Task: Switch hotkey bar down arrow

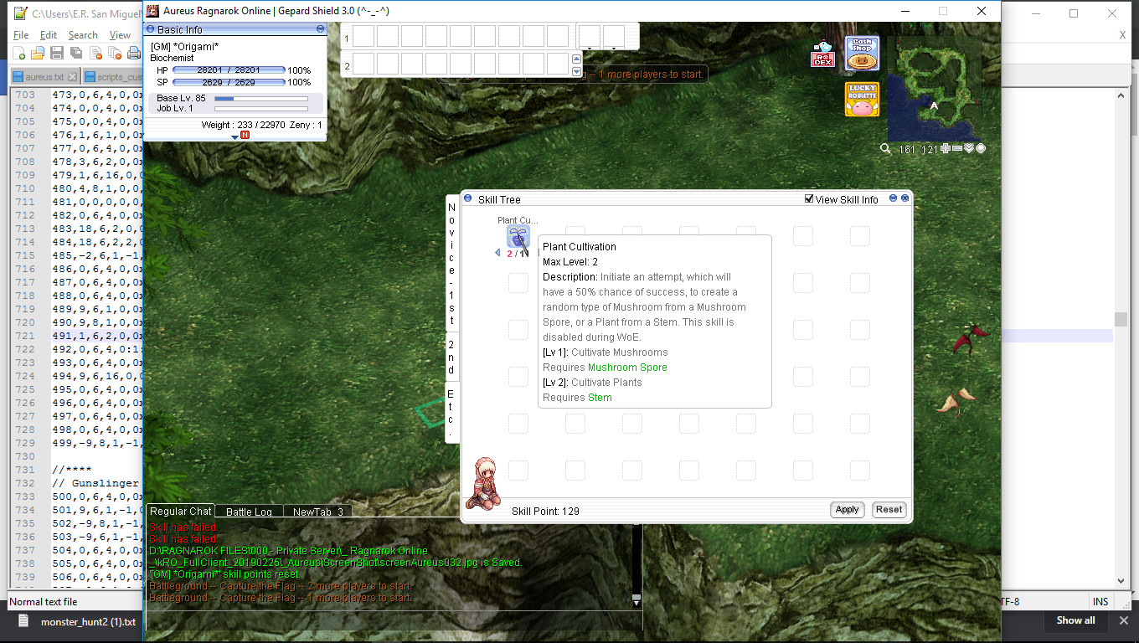Action: click(576, 71)
